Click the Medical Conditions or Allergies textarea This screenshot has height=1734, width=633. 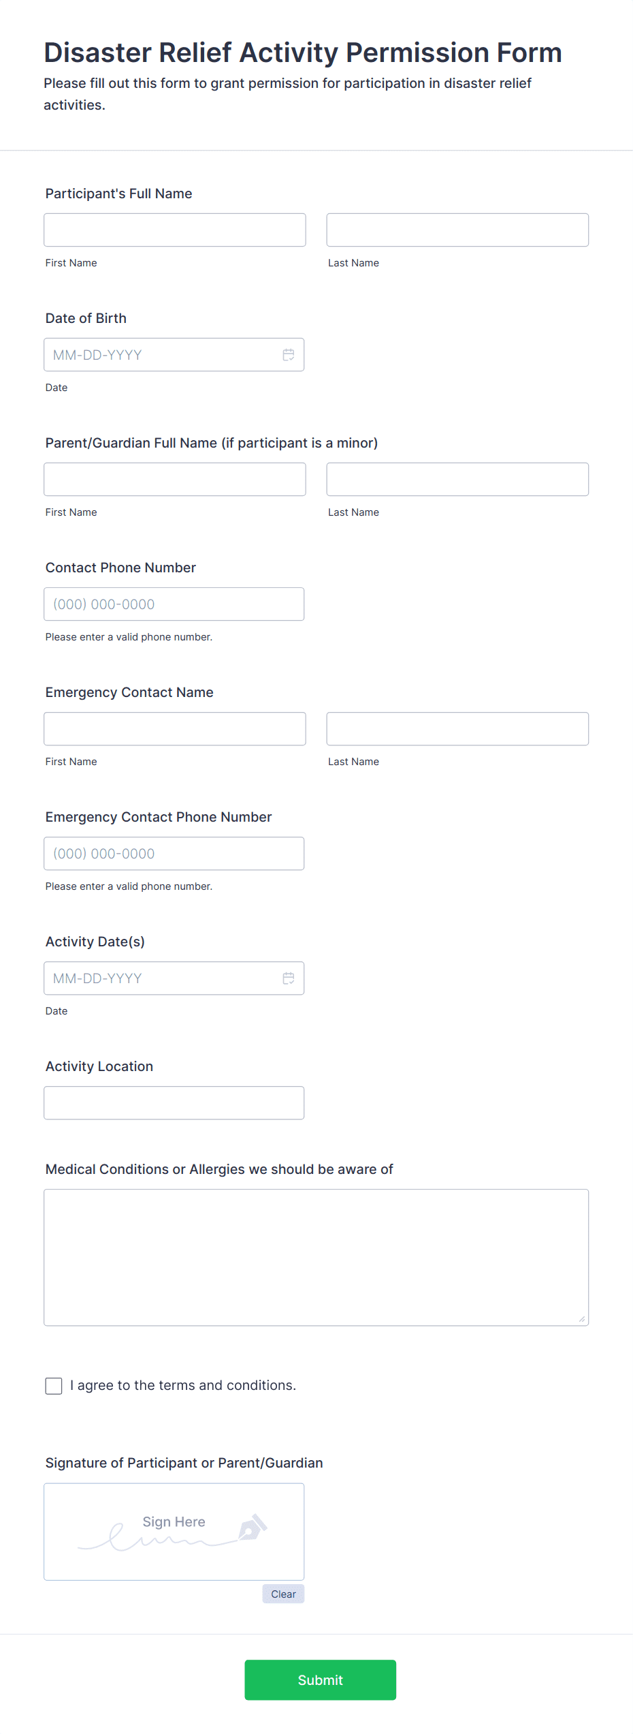click(316, 1258)
